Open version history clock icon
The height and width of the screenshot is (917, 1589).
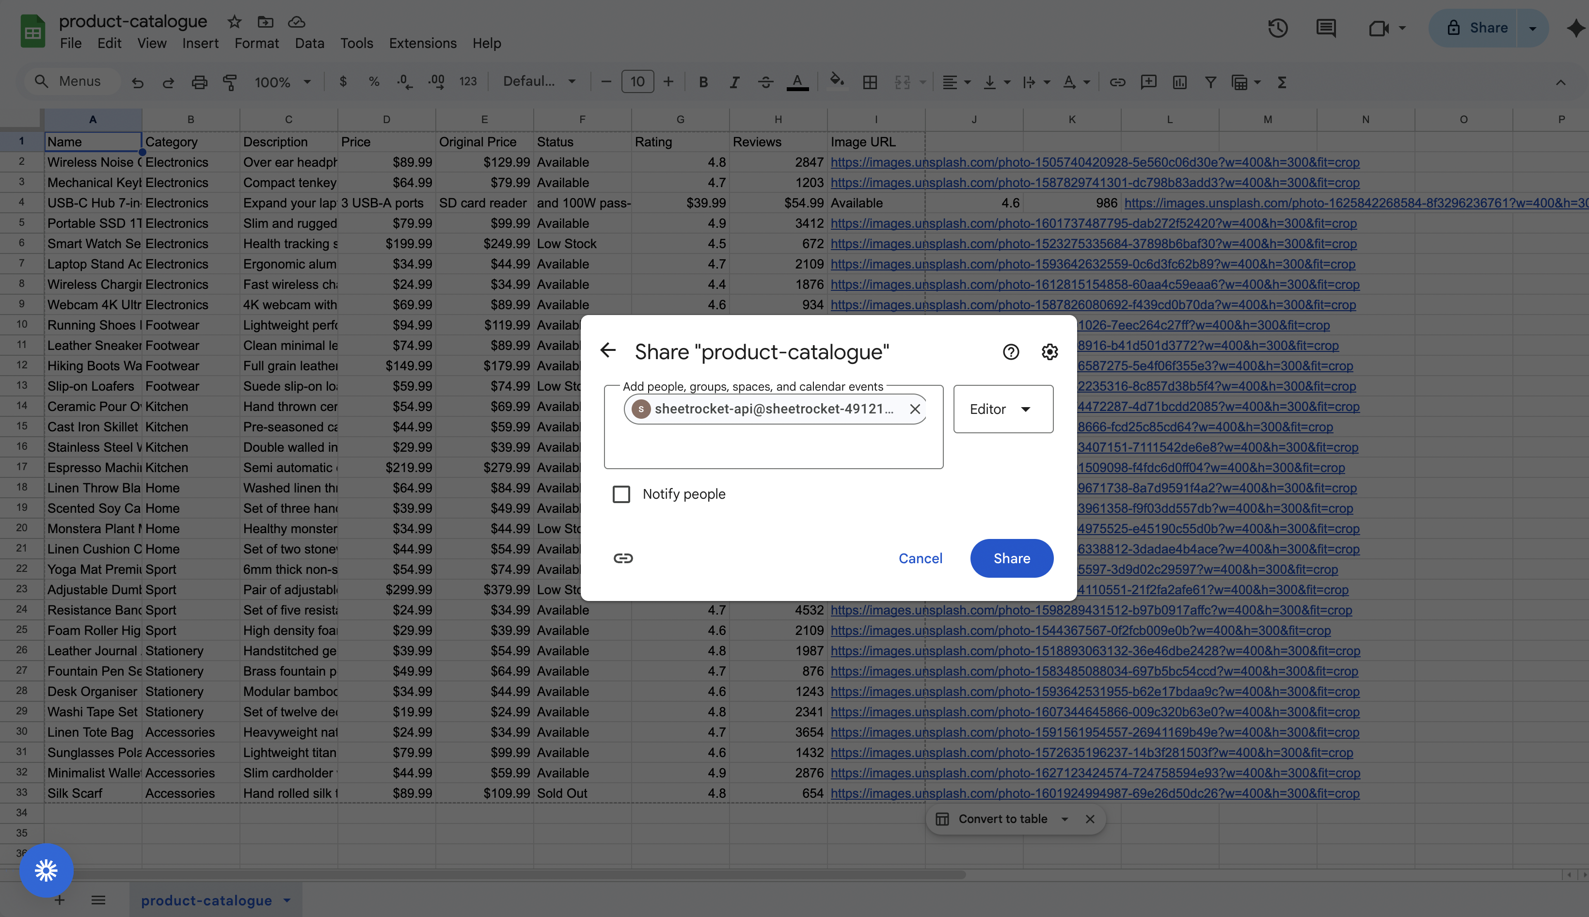point(1277,28)
